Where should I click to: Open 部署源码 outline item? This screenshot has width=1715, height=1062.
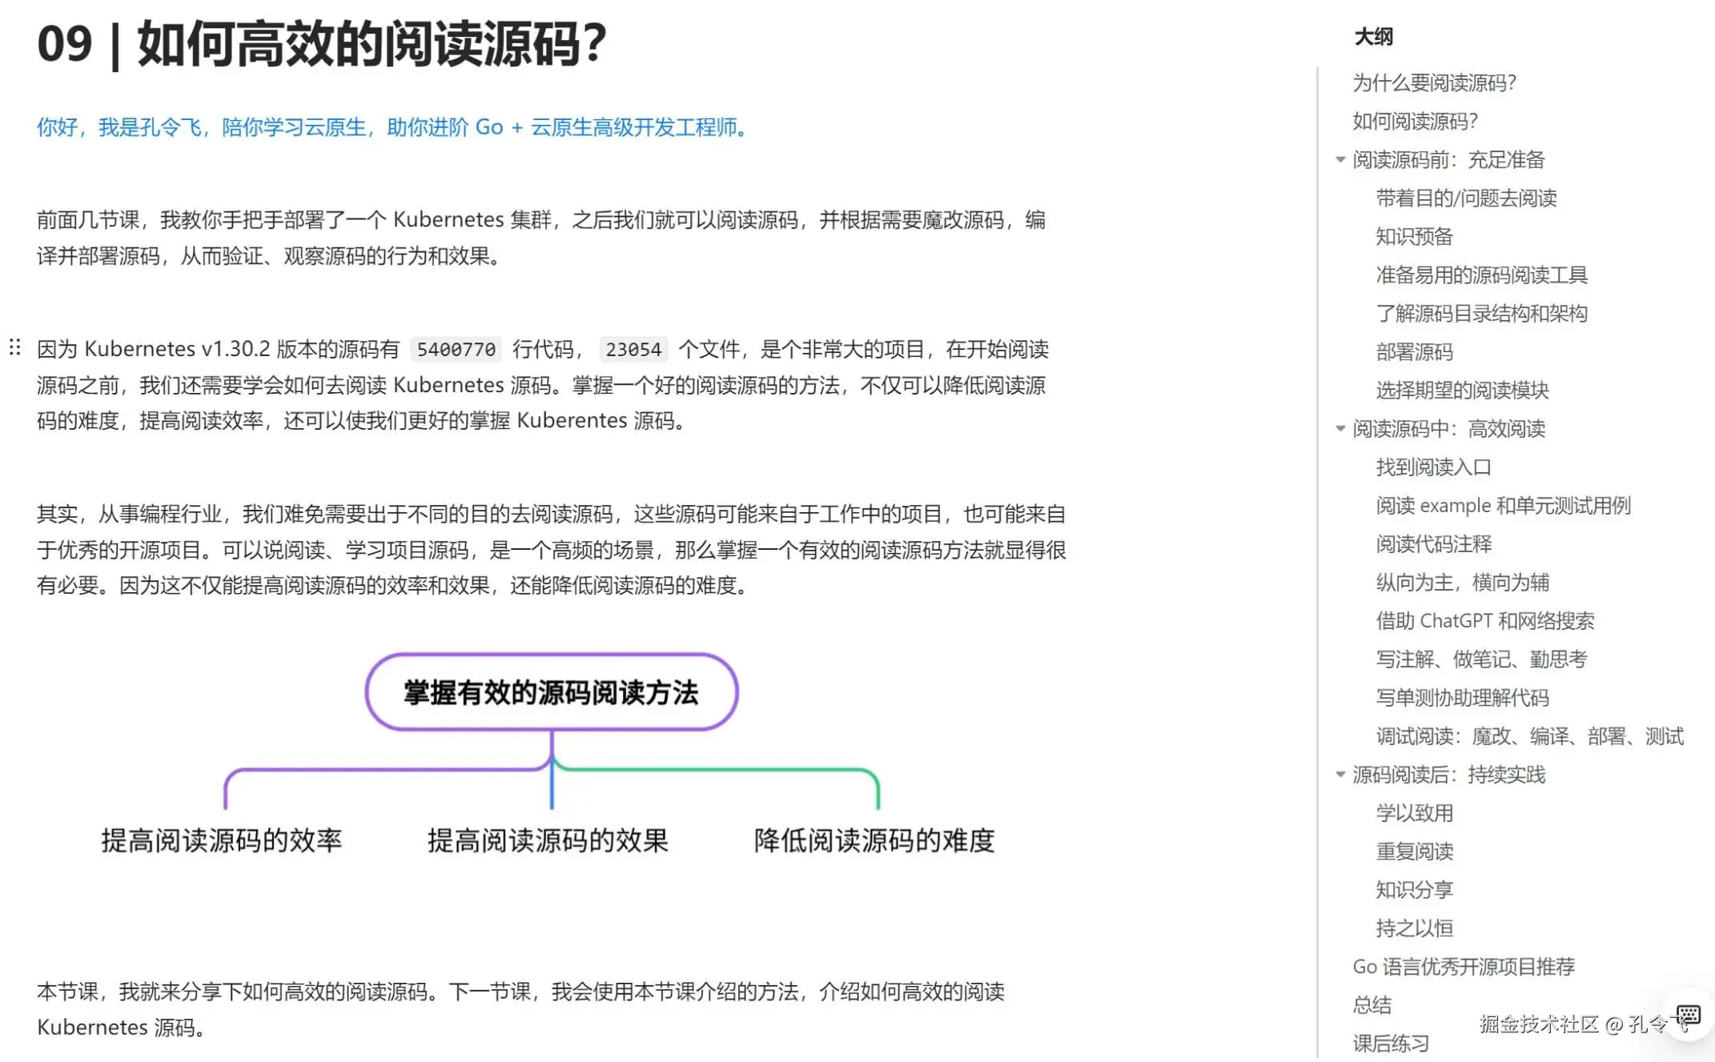1414,351
